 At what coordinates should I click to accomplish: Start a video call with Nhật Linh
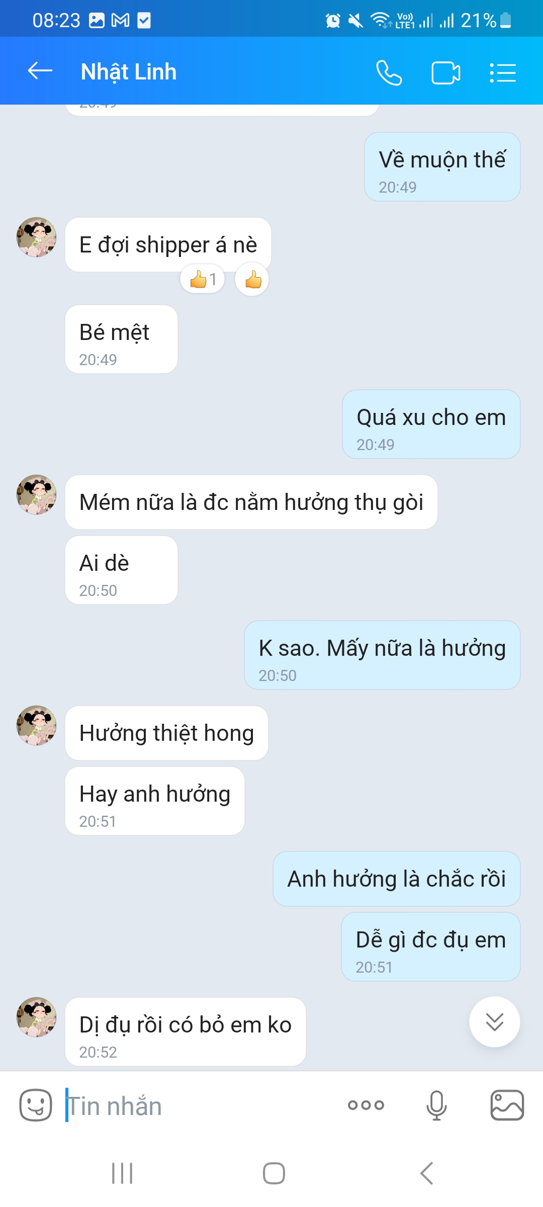(x=445, y=73)
